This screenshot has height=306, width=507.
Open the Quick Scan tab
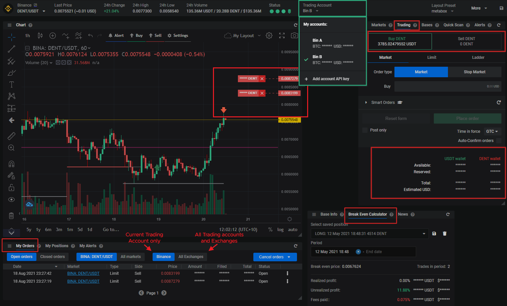click(x=454, y=25)
